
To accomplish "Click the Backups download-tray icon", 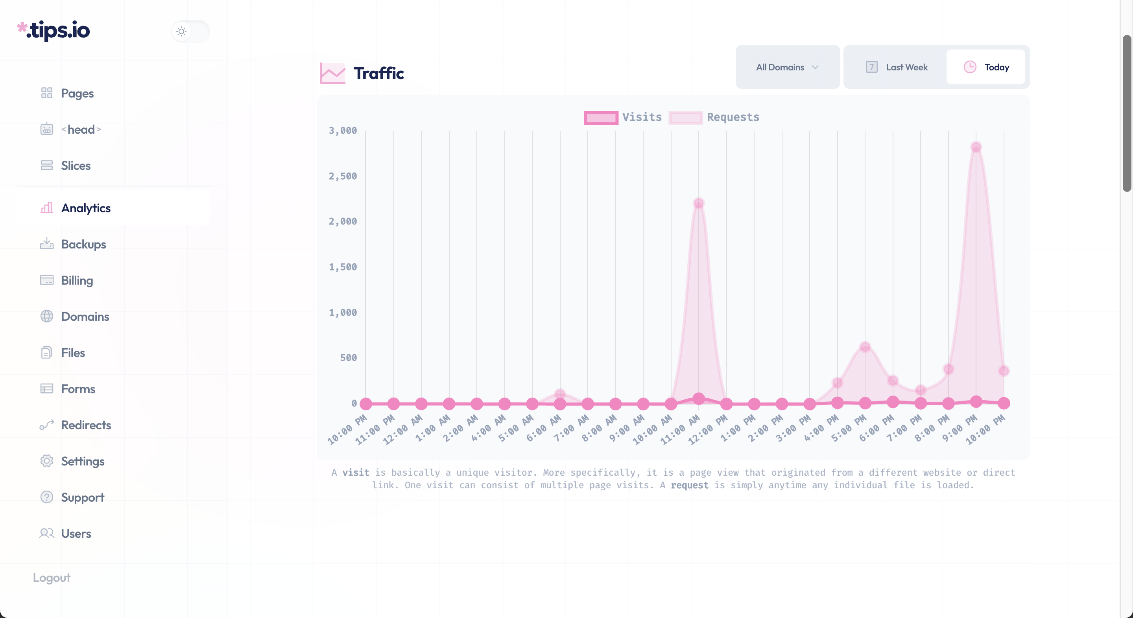I will (47, 244).
